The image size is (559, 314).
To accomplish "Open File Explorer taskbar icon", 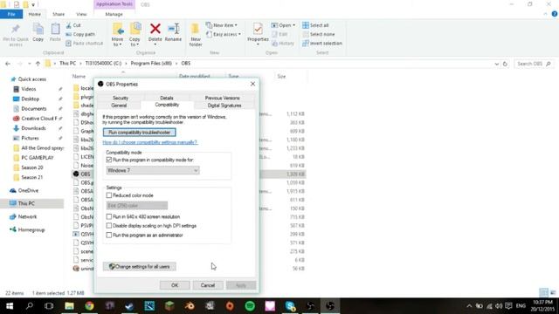I will 69,306.
